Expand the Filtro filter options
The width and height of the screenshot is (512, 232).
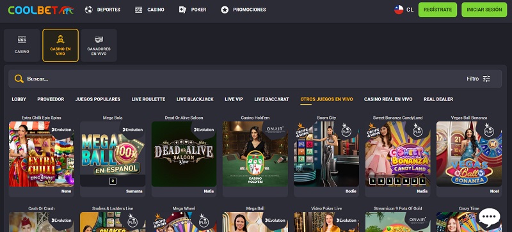(478, 79)
